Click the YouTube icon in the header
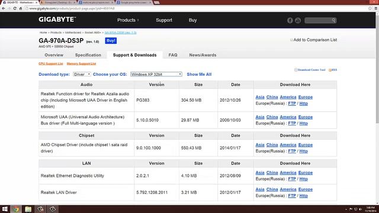This screenshot has width=379, height=213. pos(298,21)
